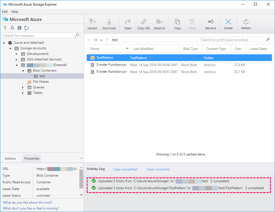Screen dimensions: 275x212
Task: Select the TestPattern folder row
Action: pyautogui.click(x=179, y=58)
